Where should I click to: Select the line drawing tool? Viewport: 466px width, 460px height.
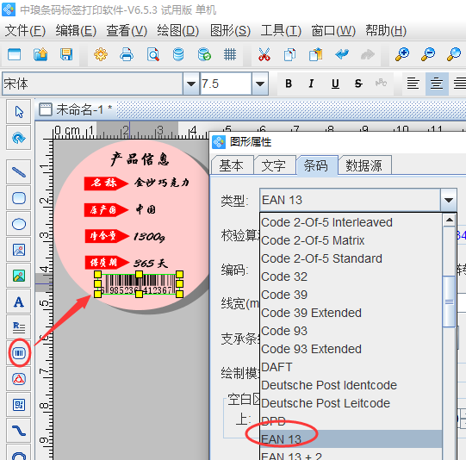[x=19, y=171]
